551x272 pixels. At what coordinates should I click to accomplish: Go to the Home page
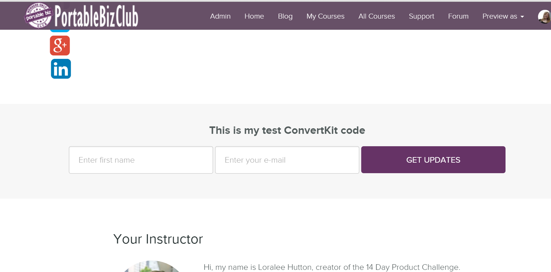254,16
